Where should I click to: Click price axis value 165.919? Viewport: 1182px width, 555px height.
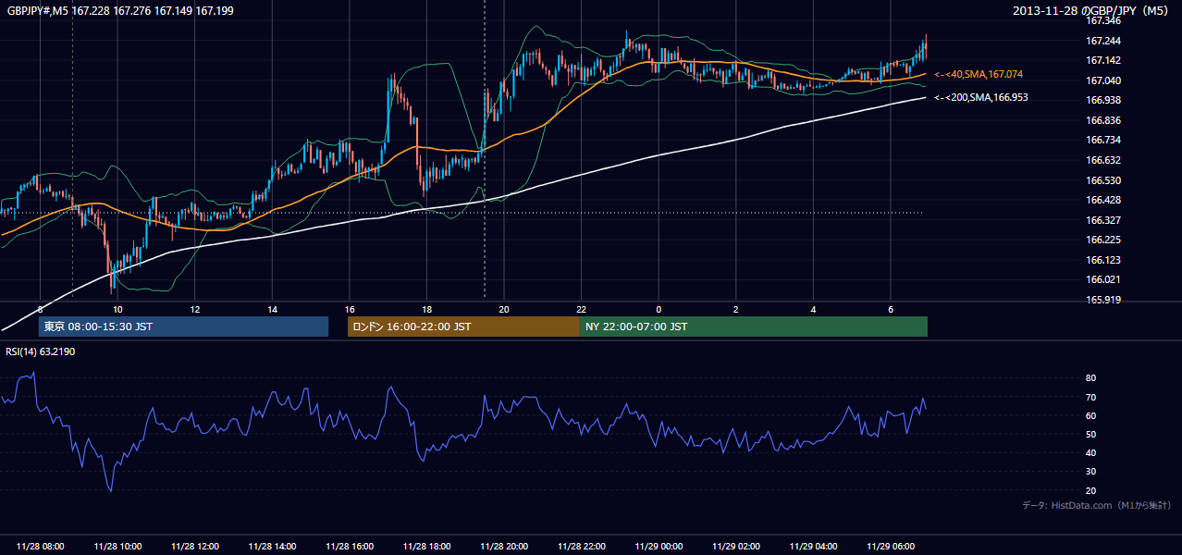(x=1103, y=300)
